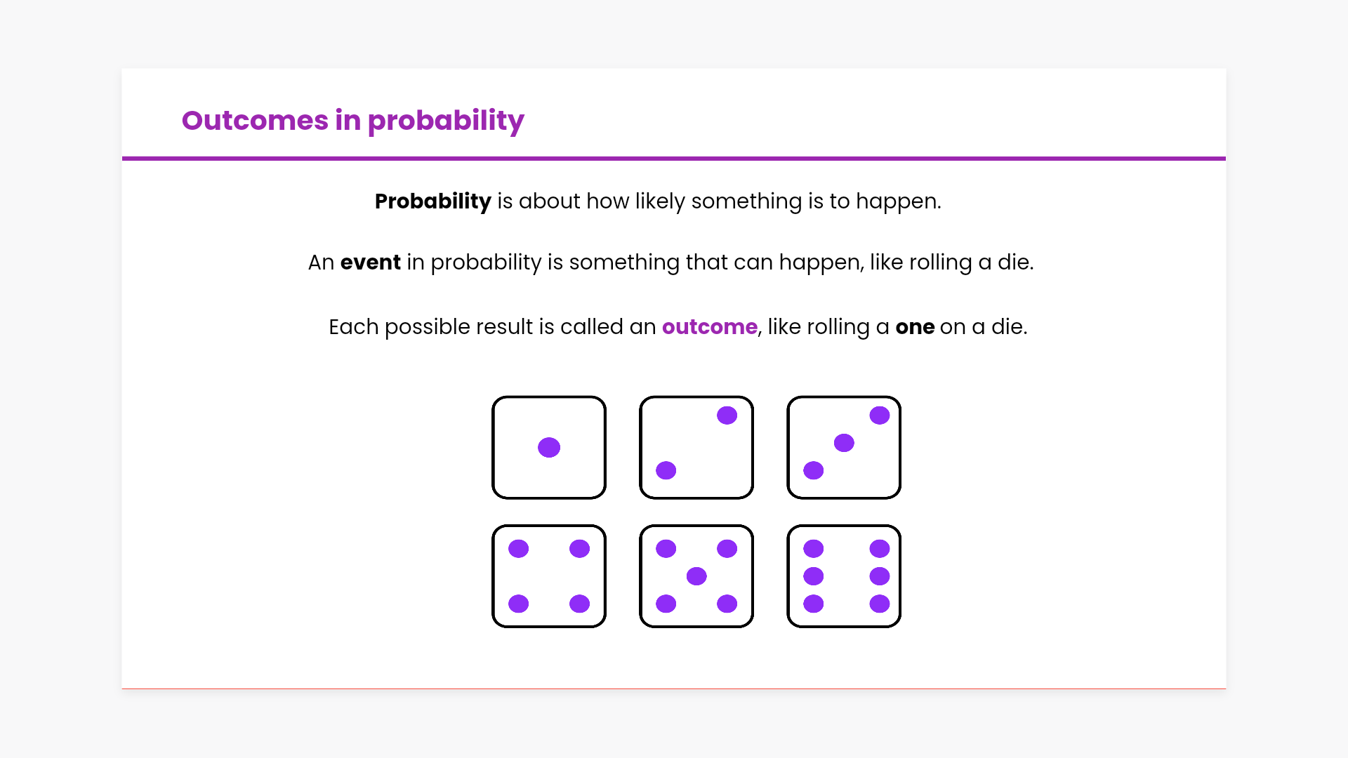
Task: Click the "Outcomes in probability" slide title
Action: [352, 120]
